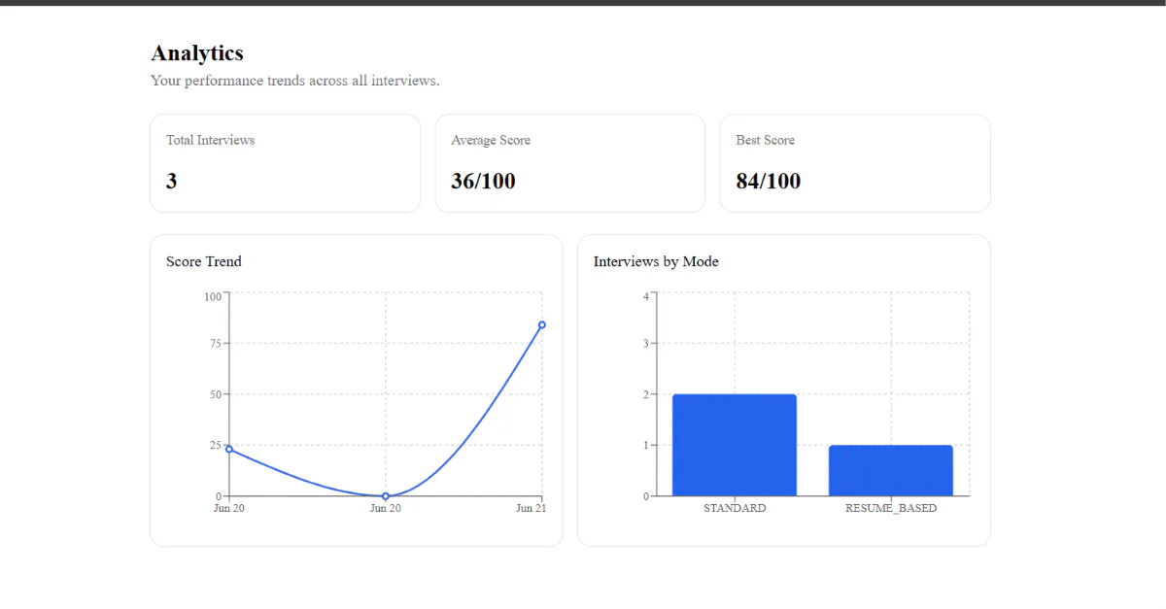This screenshot has width=1166, height=609.
Task: Click the RESUME_BASED bar in the mode chart
Action: coord(891,470)
